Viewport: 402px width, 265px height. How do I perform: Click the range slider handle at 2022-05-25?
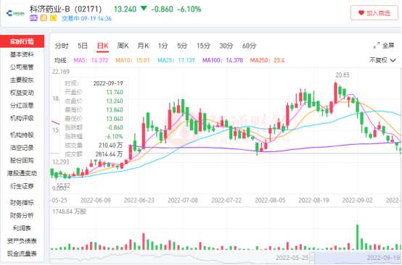(x=312, y=258)
